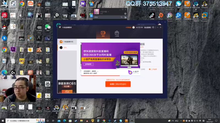Image resolution: width=220 pixels, height=123 pixels.
Task: Open the Windows Start menu
Action: (x=2, y=121)
